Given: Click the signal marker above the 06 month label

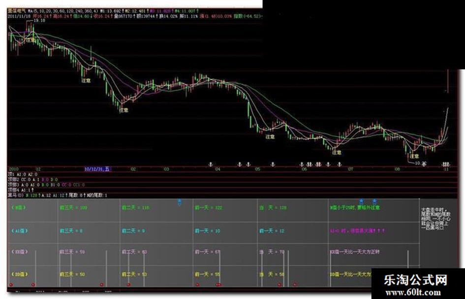Looking at the screenshot, I should tap(302, 164).
